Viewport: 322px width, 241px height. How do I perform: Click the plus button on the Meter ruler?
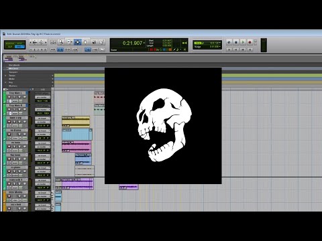pos(52,79)
